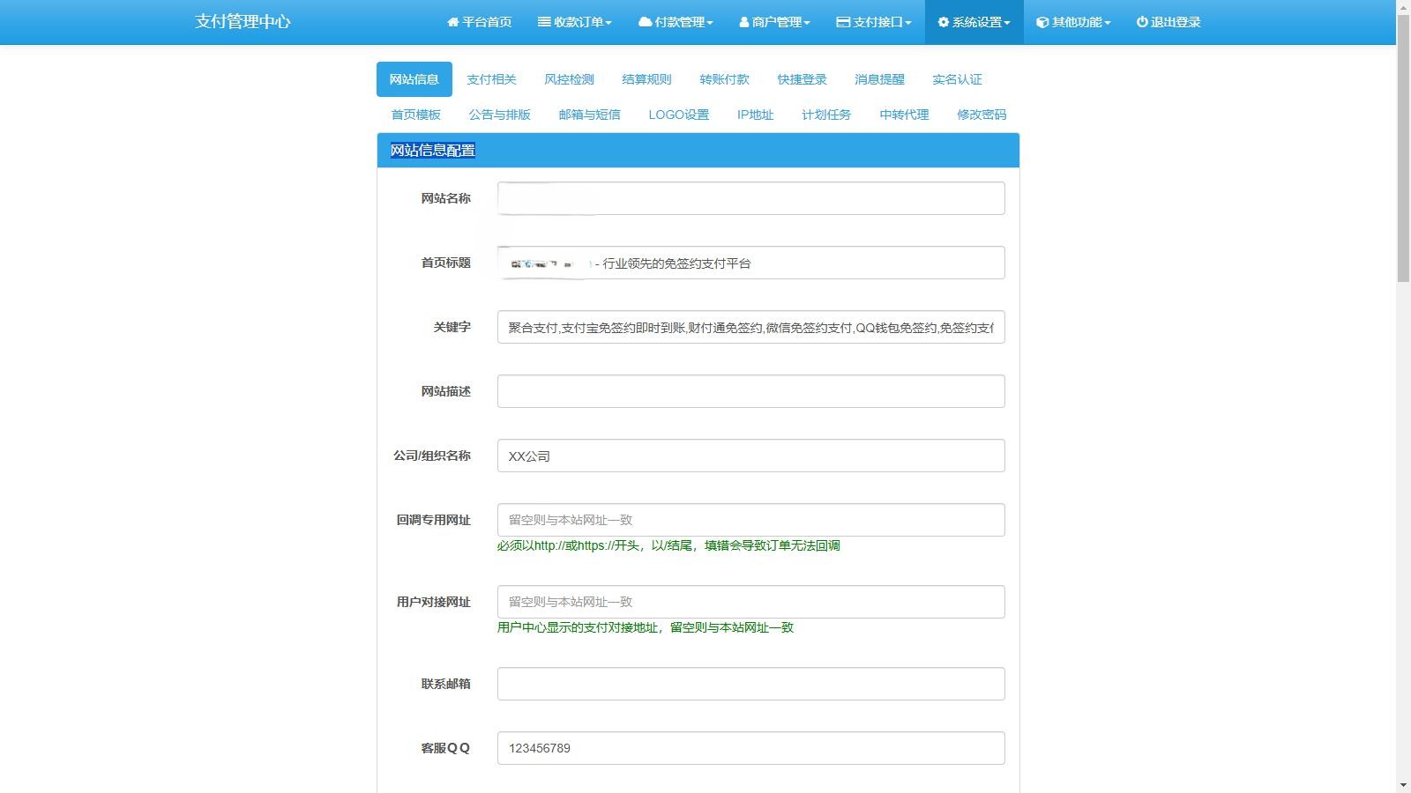Open the 中转代理 tab

(904, 115)
